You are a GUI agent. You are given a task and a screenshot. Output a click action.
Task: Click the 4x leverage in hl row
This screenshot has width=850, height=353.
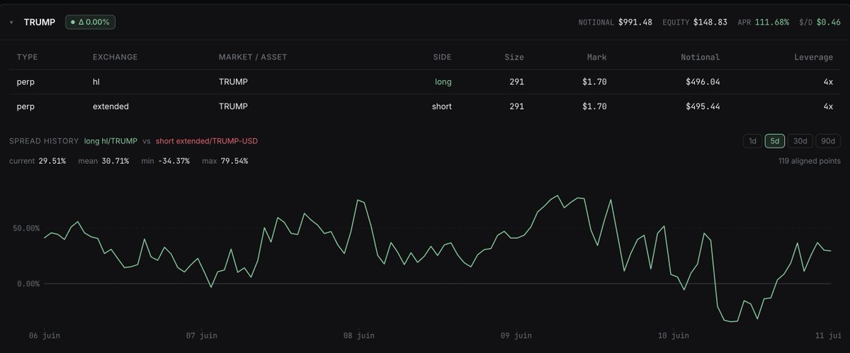(828, 82)
